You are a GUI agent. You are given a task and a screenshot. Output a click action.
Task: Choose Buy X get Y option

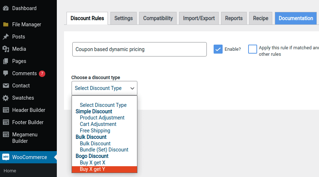pyautogui.click(x=92, y=169)
